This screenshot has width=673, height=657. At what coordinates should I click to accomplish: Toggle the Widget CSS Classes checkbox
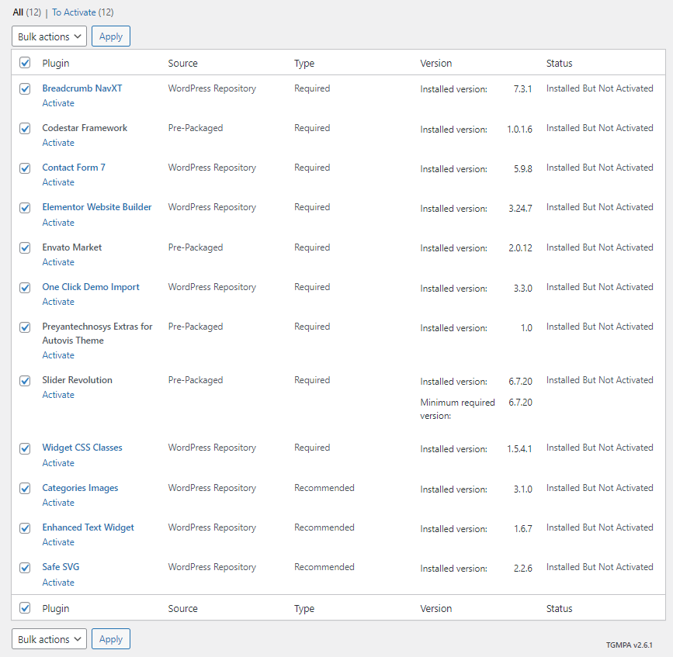coord(25,448)
